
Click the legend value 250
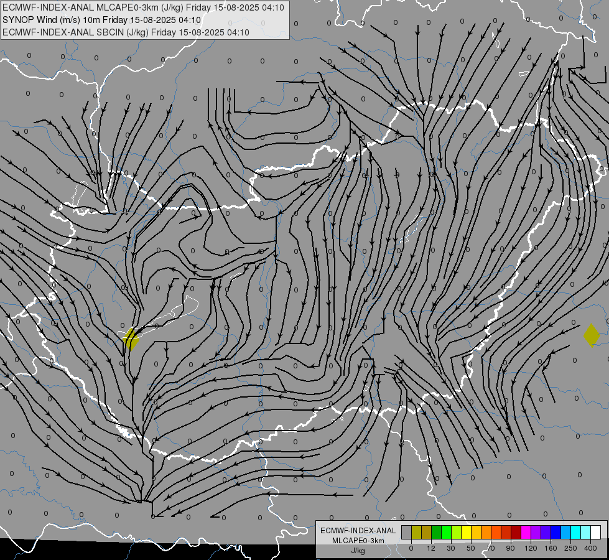[570, 548]
